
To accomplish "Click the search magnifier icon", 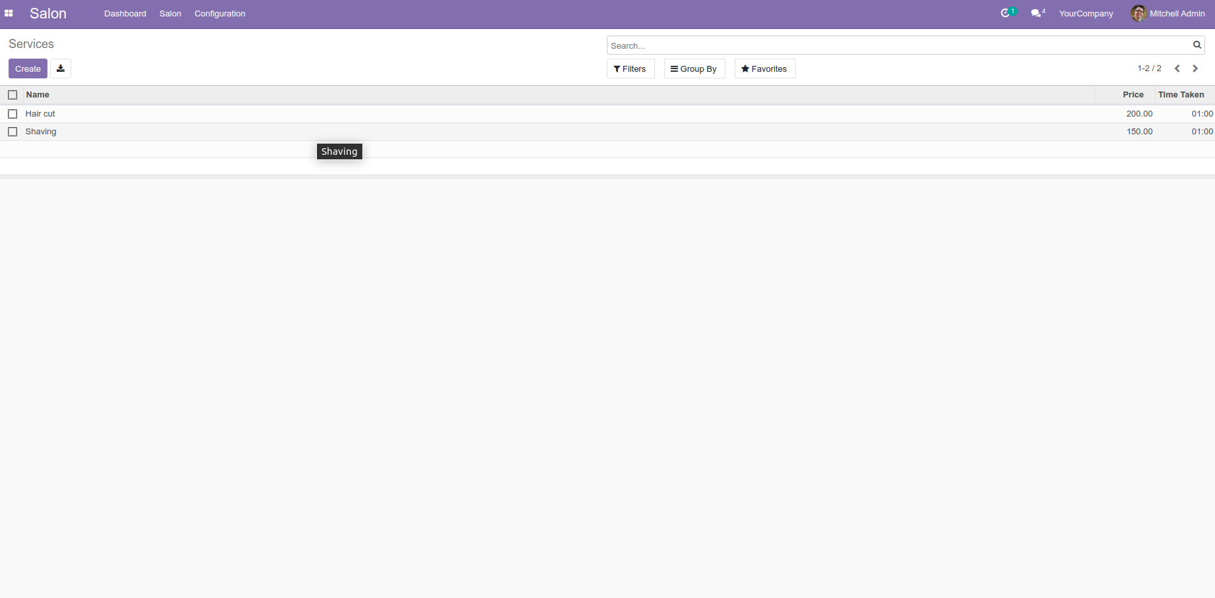I will (x=1197, y=45).
